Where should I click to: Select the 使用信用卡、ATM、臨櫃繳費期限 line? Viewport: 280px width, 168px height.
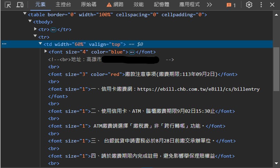(x=141, y=111)
